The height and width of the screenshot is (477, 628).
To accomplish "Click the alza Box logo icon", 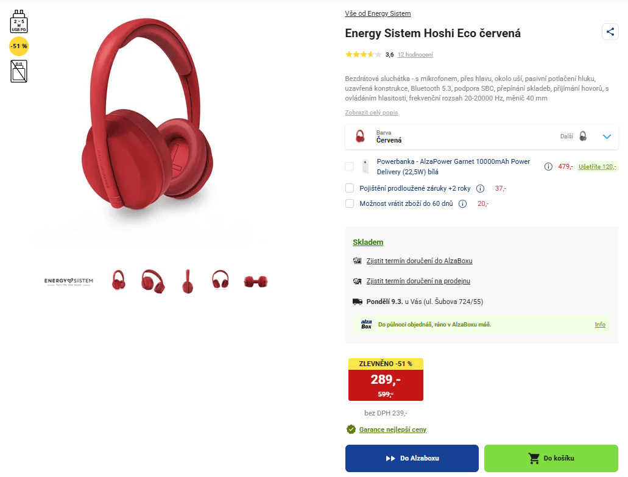I will click(366, 324).
